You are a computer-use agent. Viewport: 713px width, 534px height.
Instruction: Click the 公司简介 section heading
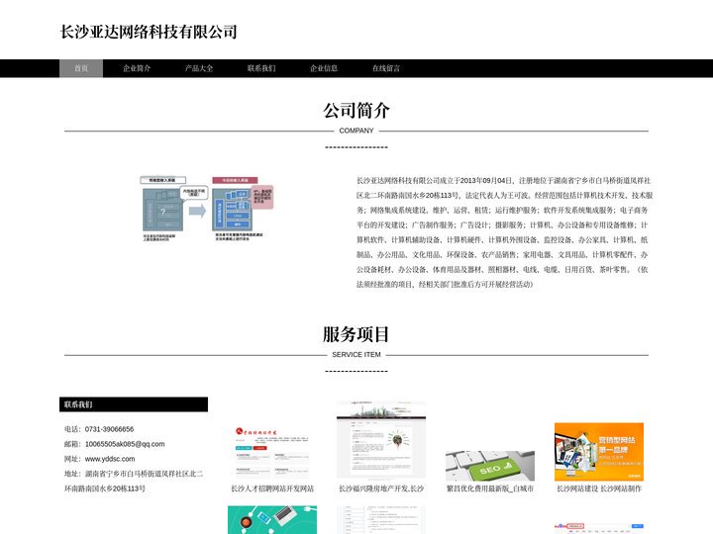(x=356, y=111)
